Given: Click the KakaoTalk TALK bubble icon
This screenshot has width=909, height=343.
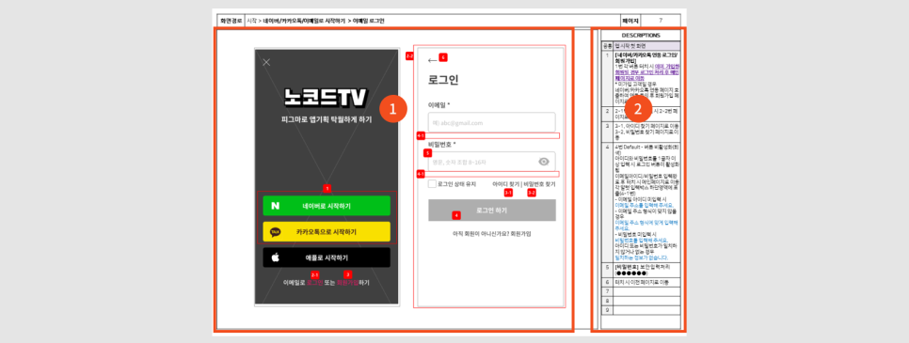Looking at the screenshot, I should click(276, 232).
